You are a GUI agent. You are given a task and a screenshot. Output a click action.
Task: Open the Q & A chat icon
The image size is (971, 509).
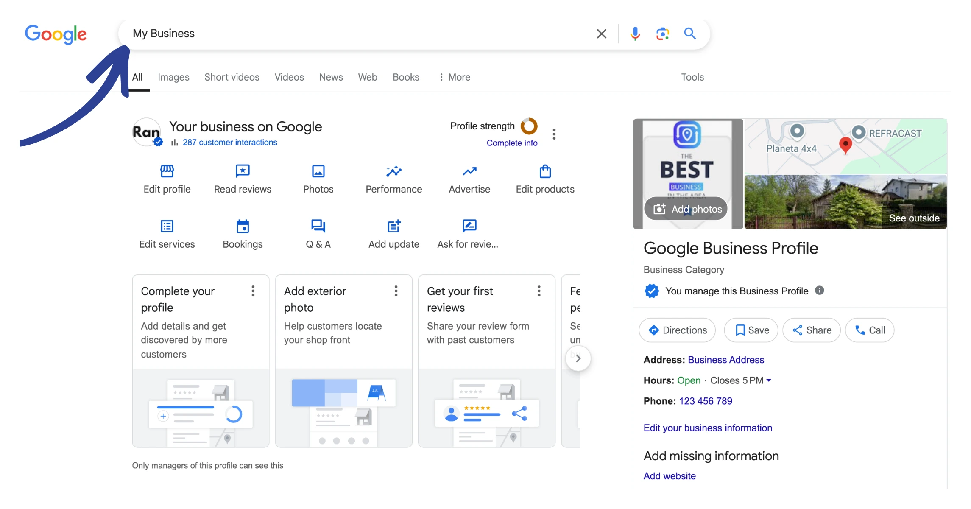[x=318, y=226]
